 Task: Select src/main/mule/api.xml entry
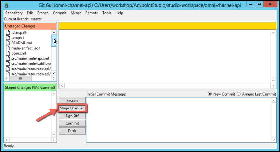30,58
